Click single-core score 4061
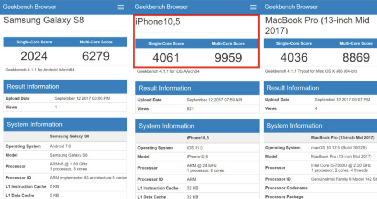This screenshot has height=199, width=377. [166, 58]
